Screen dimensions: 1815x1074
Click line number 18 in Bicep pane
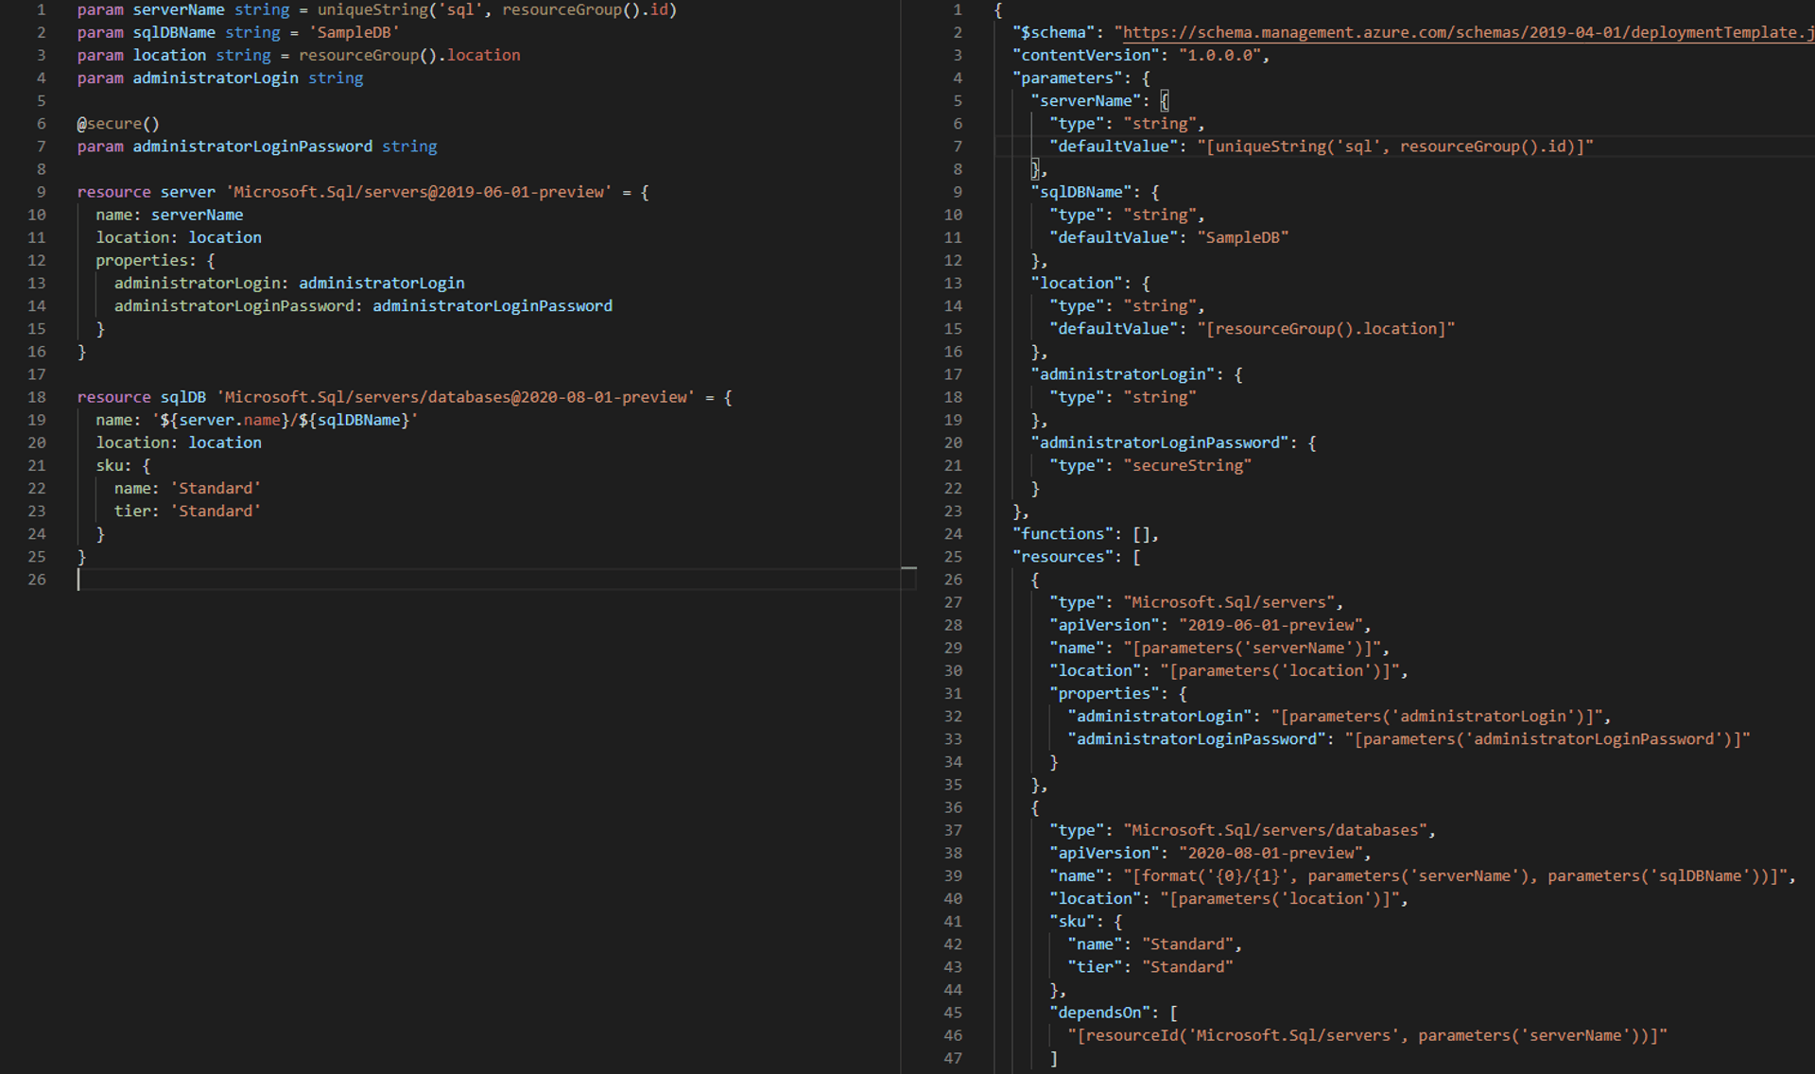37,397
